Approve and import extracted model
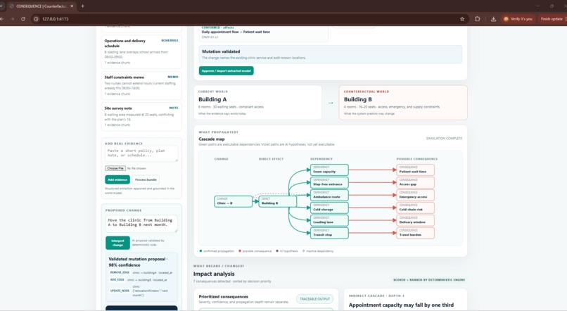The height and width of the screenshot is (311, 567). 226,71
